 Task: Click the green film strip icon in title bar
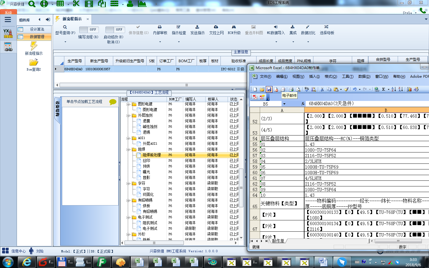click(89, 4)
